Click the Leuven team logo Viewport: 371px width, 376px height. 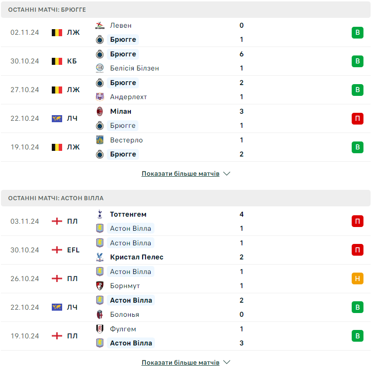100,25
